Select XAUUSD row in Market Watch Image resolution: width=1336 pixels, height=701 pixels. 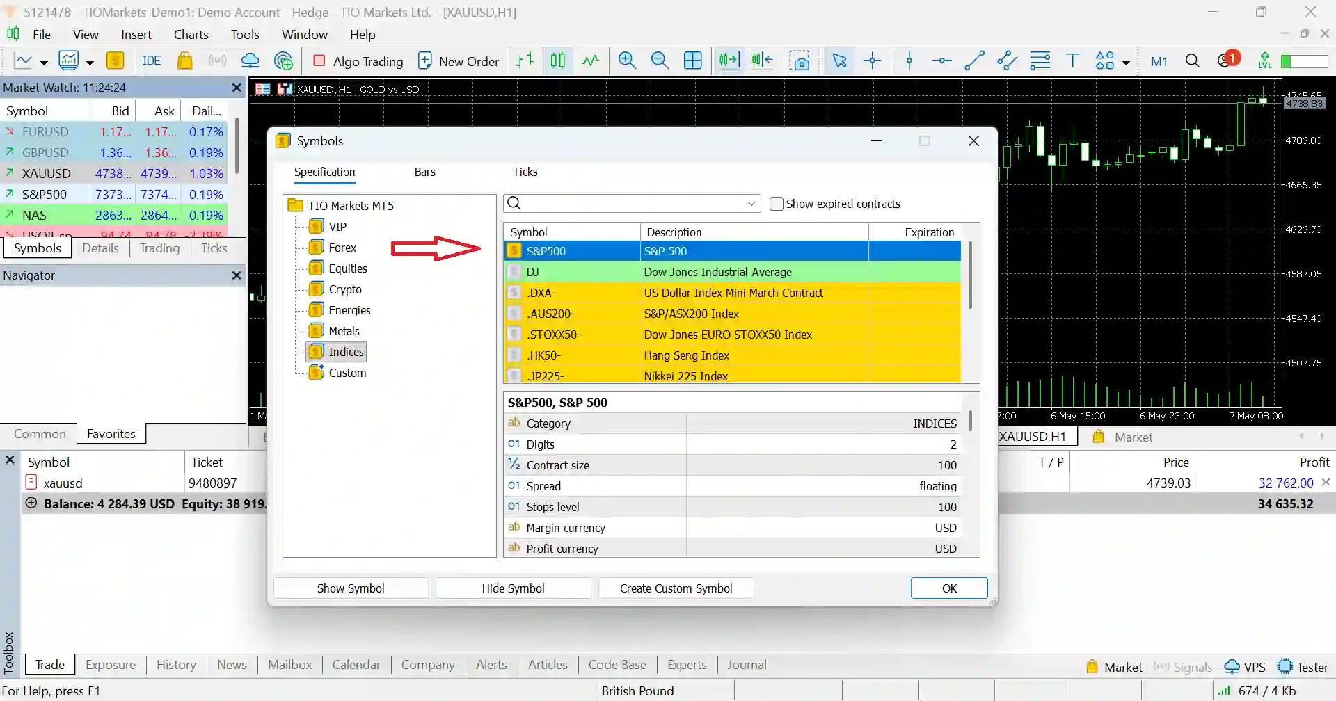point(113,173)
